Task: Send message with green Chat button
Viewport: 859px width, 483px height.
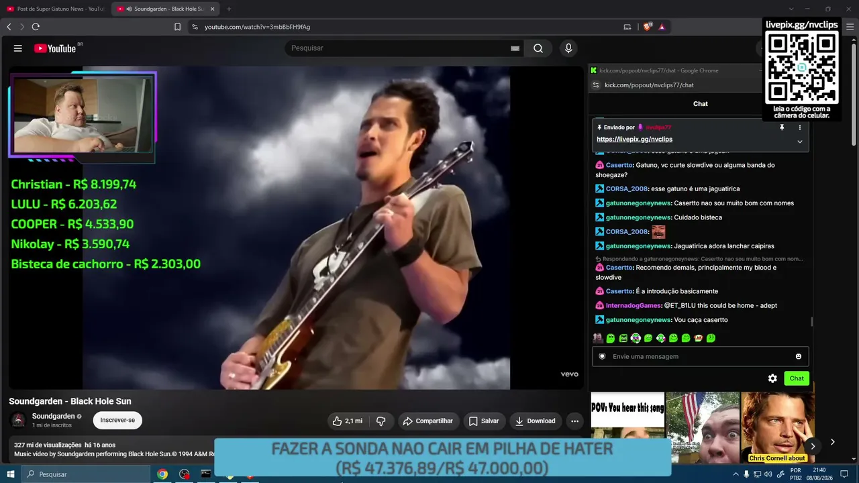Action: click(797, 378)
